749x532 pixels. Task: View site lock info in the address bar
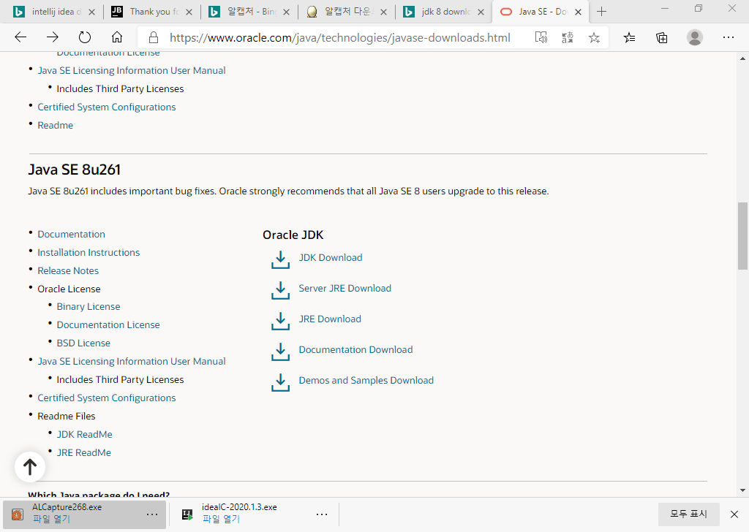pos(154,38)
